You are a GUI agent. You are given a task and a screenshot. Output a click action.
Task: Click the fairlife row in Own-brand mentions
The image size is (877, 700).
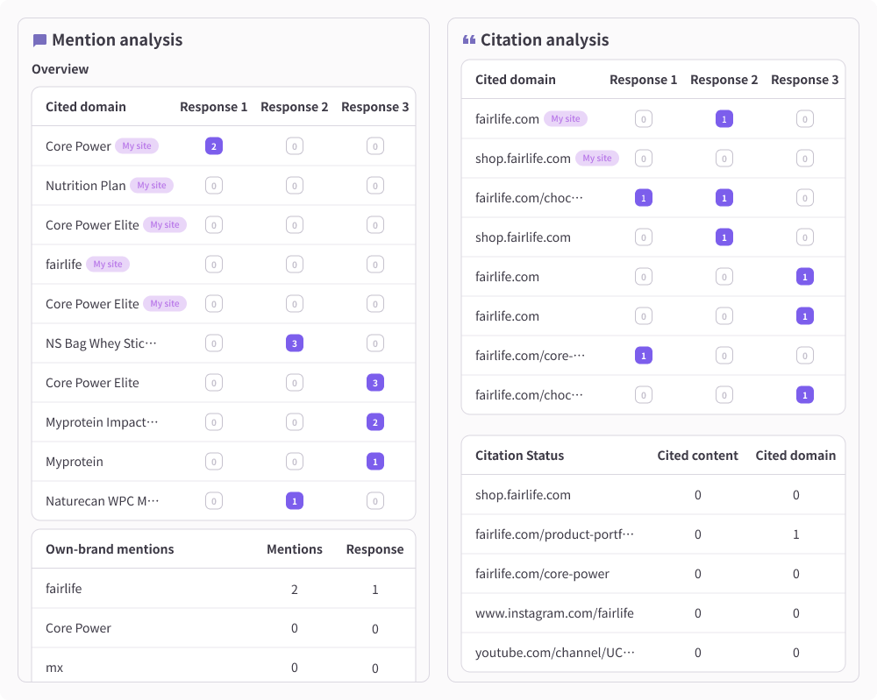click(224, 589)
